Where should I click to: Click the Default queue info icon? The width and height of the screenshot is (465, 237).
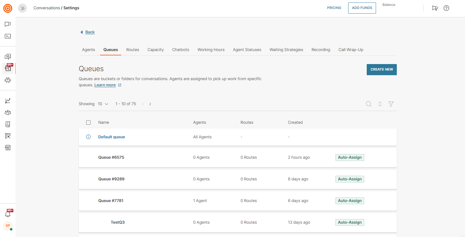point(88,137)
